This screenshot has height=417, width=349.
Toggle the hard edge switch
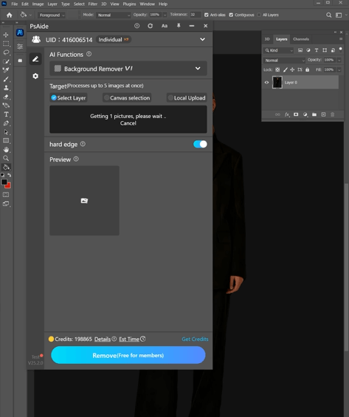point(200,144)
